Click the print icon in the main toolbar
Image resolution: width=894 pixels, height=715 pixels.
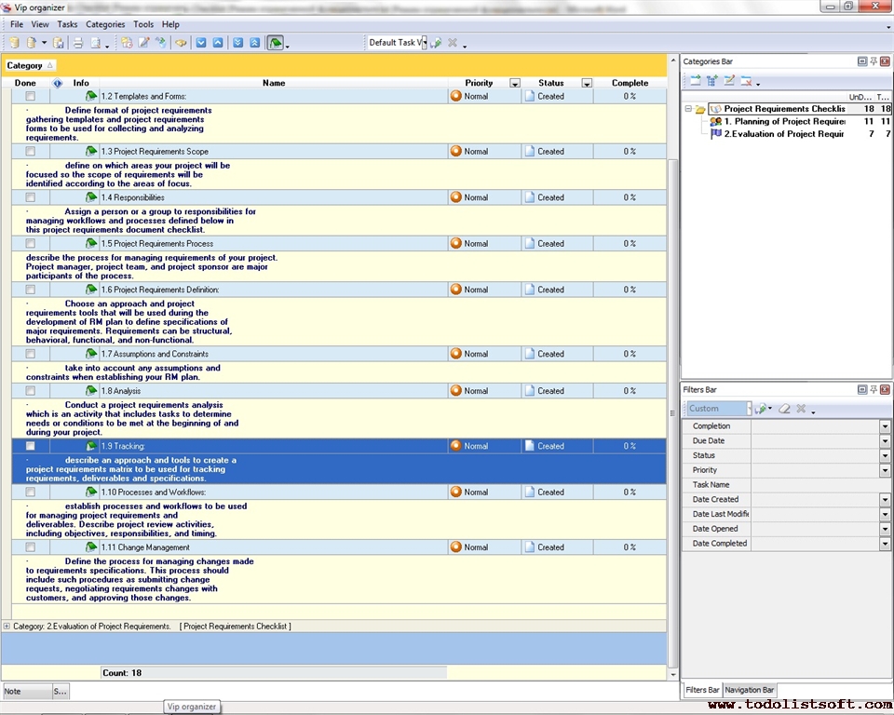point(77,43)
